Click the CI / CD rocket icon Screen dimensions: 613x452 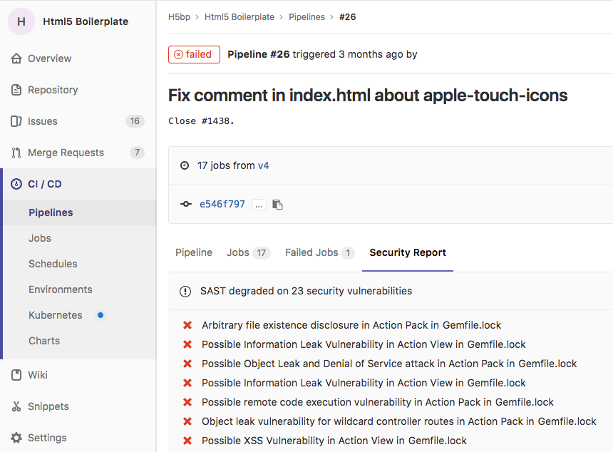point(16,184)
